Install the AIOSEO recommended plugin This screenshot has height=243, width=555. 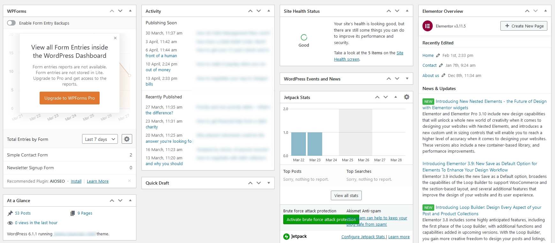click(x=76, y=181)
